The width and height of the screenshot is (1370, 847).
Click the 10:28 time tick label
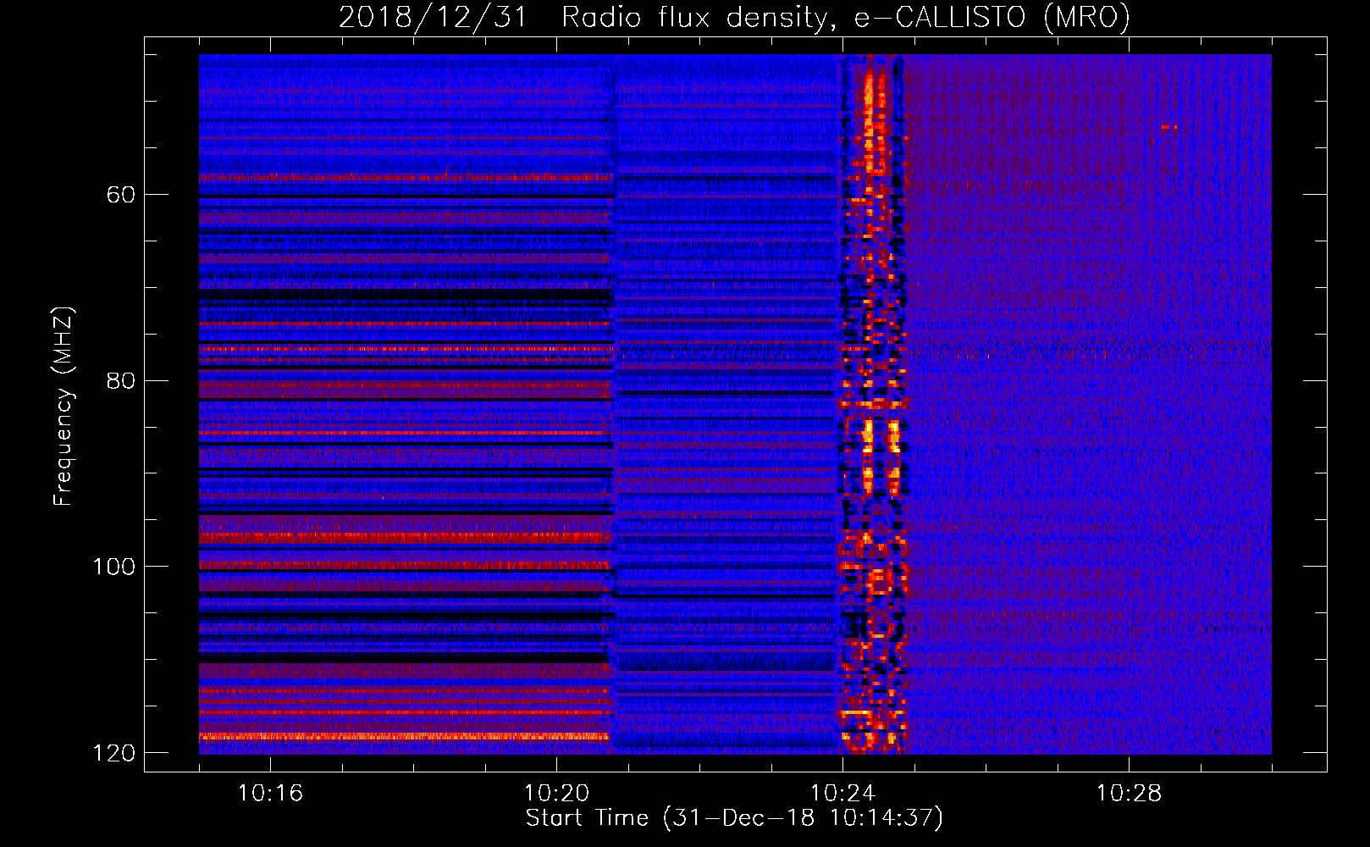click(x=1129, y=793)
